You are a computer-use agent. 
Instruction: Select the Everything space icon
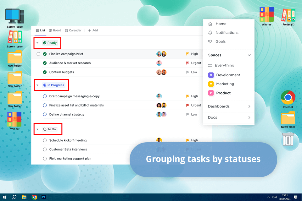point(210,65)
